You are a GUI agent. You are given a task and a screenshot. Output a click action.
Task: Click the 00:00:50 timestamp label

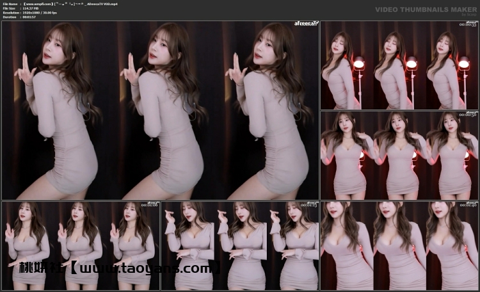tap(470, 115)
